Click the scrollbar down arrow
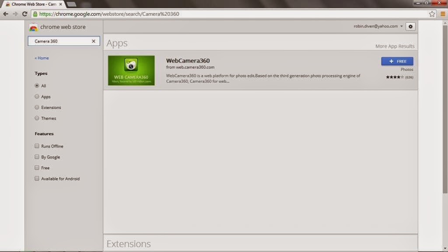Viewport: 448px width, 252px height. click(445, 248)
